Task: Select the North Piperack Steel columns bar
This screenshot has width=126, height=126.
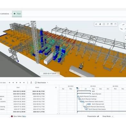Action: tap(82, 102)
